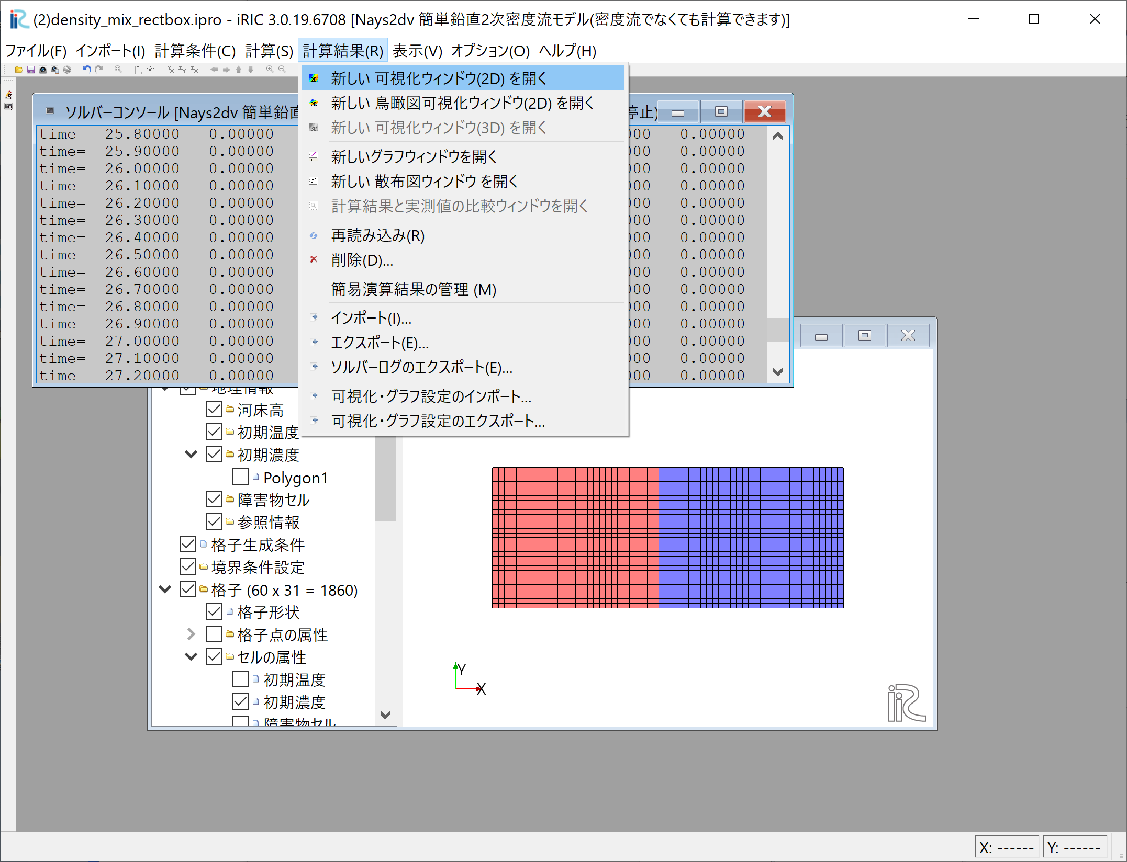Choose 可視化・グラフ設定のエクスポート...
This screenshot has height=862, width=1127.
coord(463,421)
